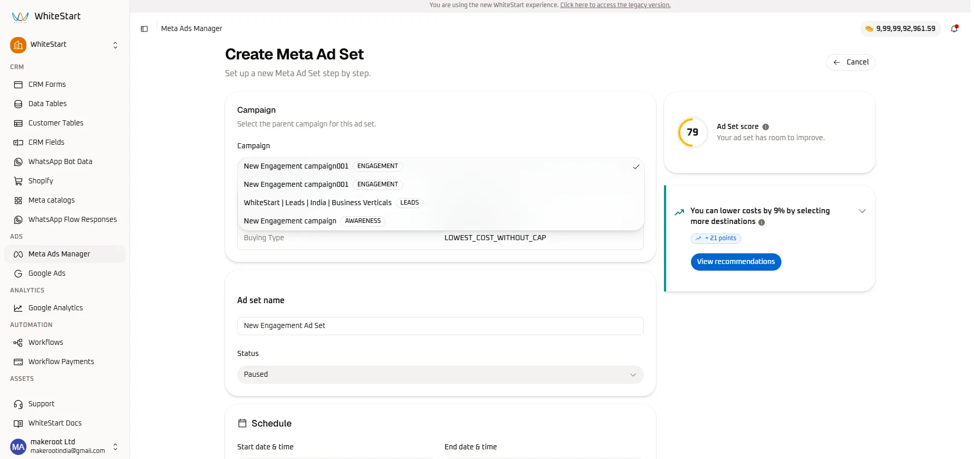Click the Google Ads icon

[x=18, y=274]
